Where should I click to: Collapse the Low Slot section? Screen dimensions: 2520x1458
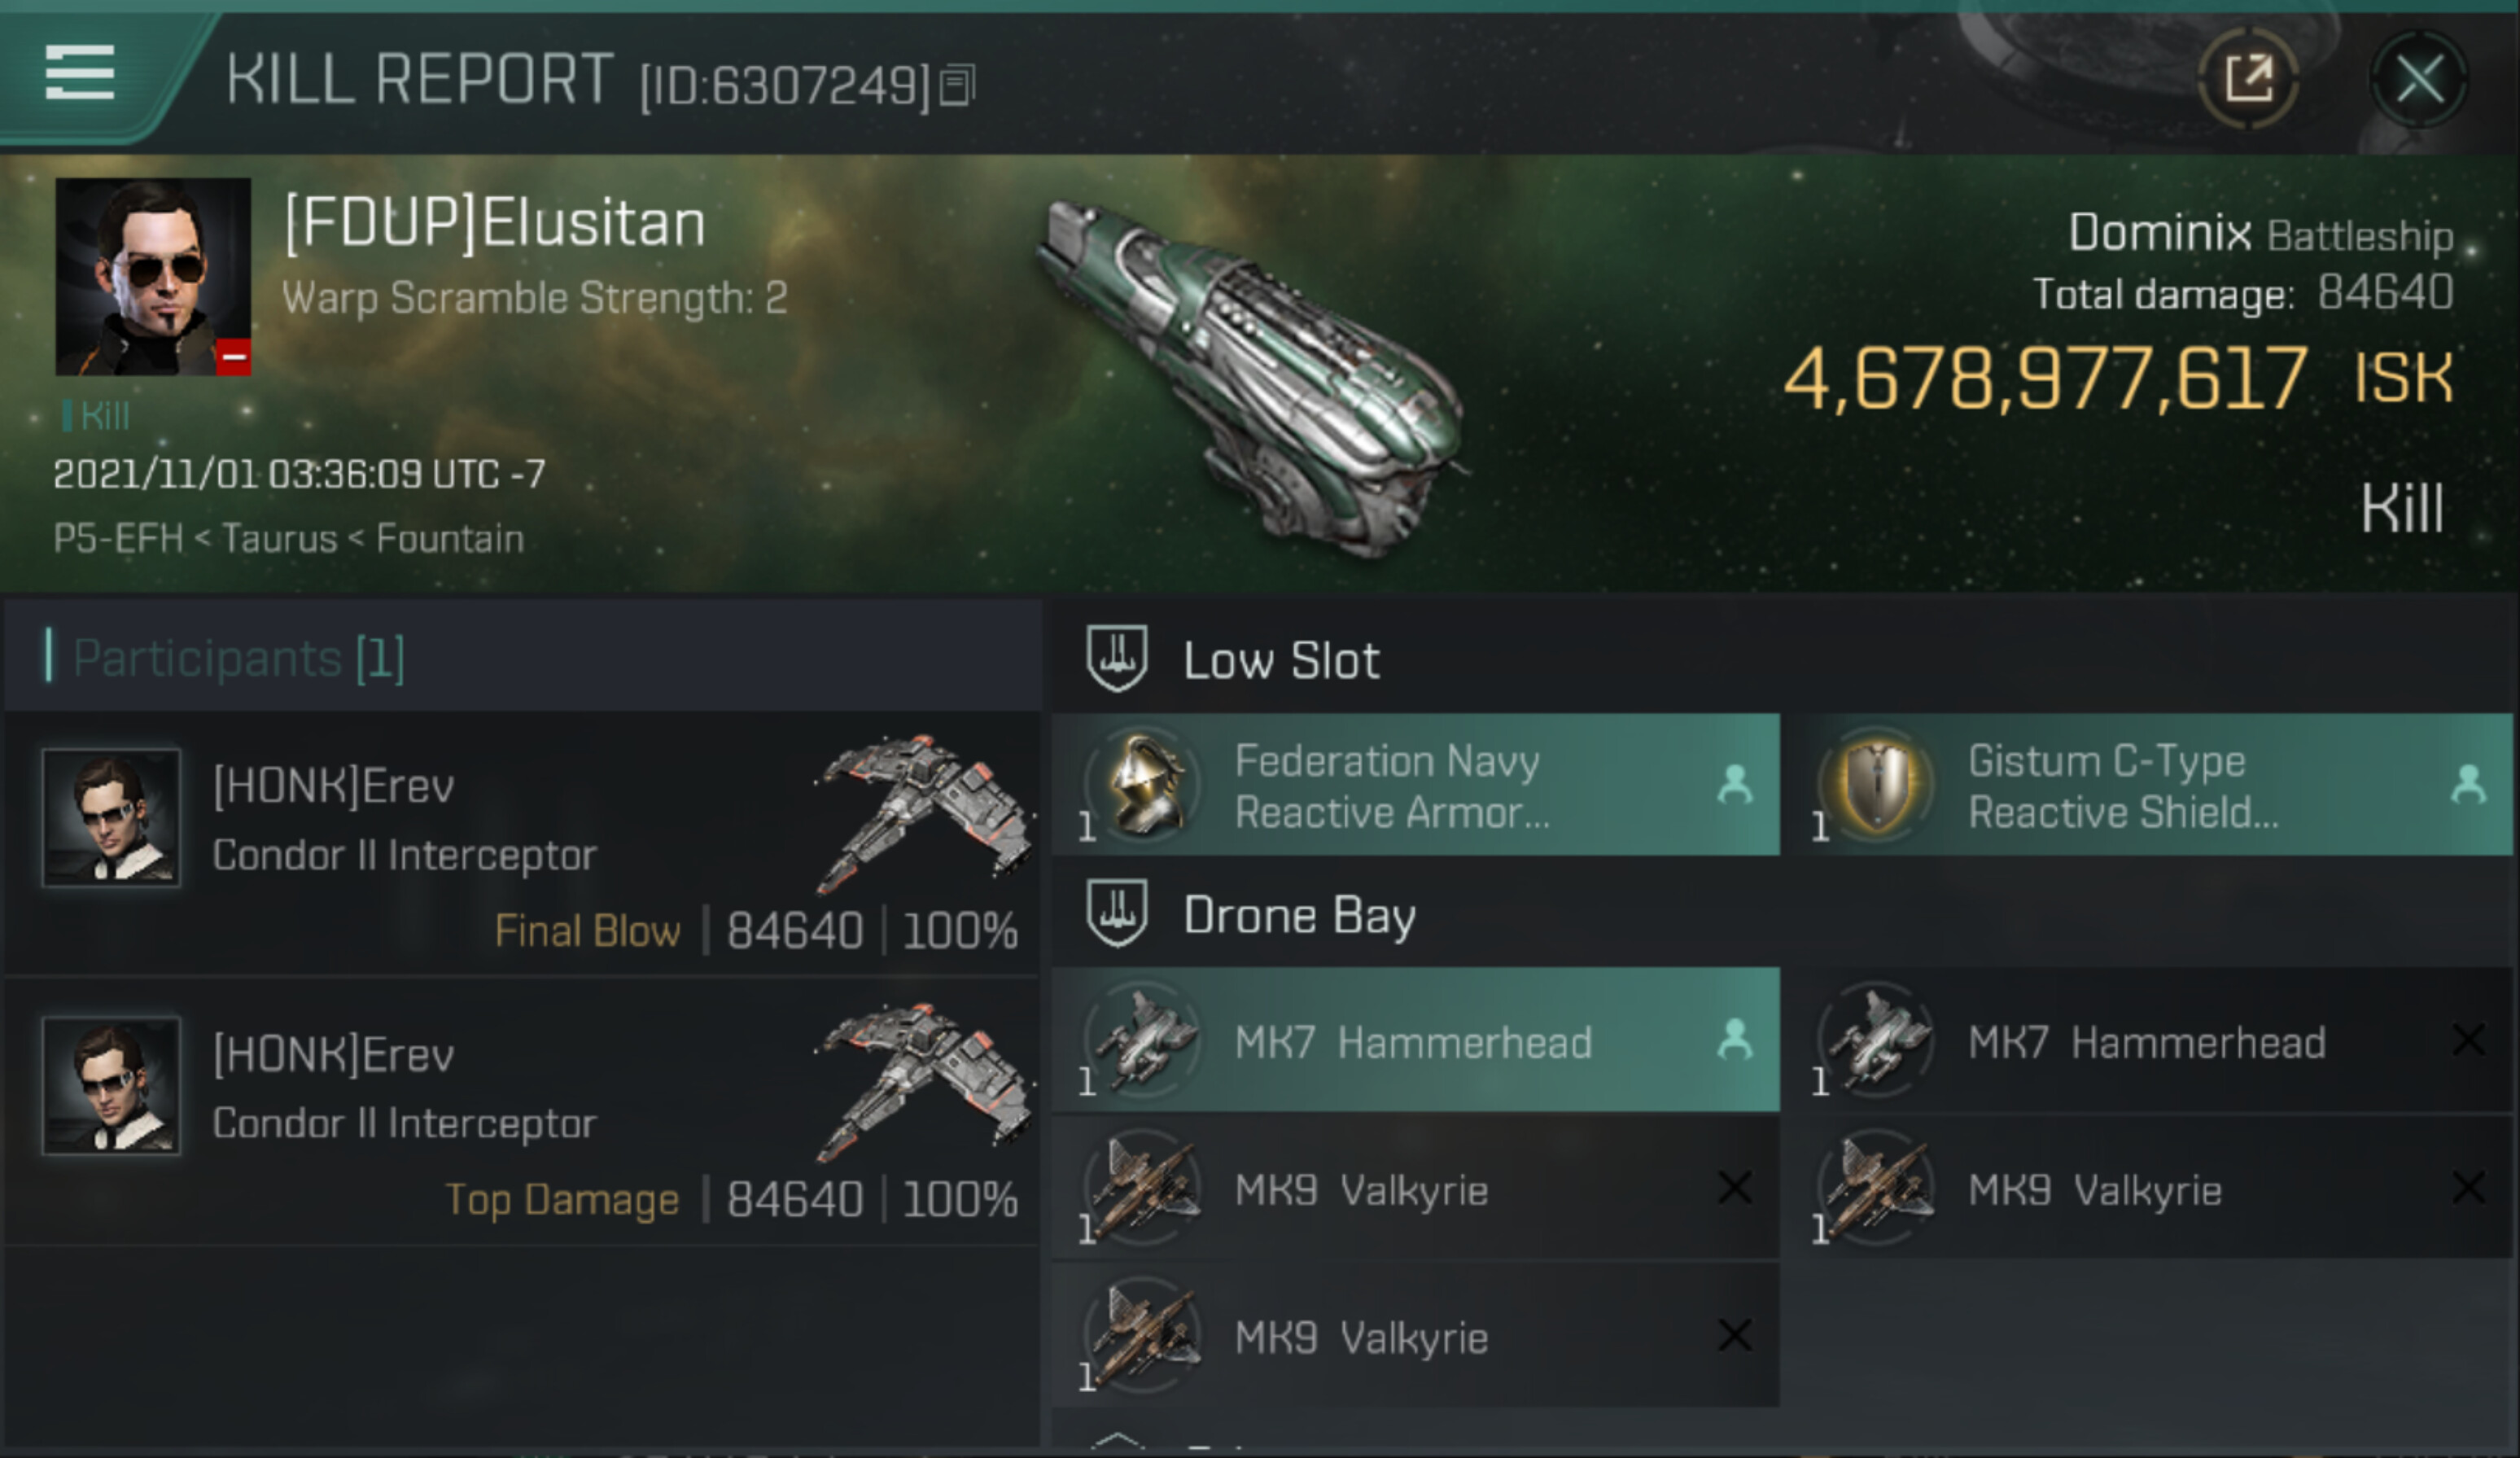[1117, 658]
